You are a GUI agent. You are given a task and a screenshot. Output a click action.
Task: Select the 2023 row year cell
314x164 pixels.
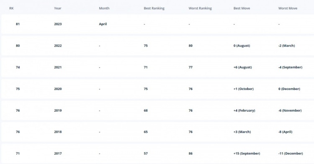(x=58, y=24)
